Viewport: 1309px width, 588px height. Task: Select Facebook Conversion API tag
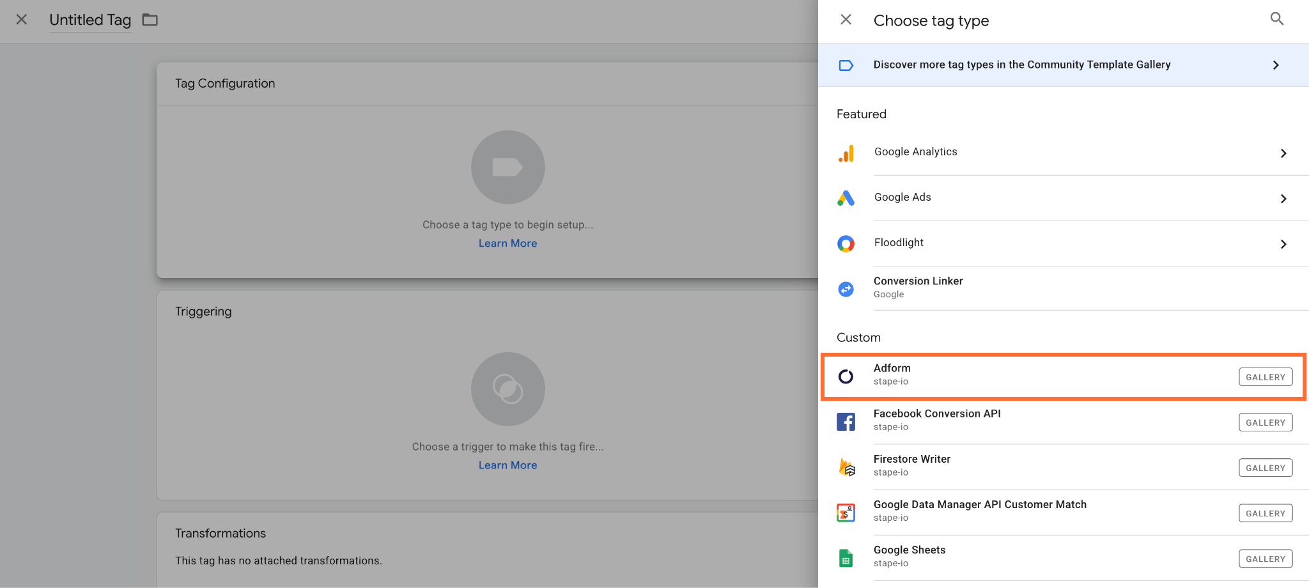click(1064, 421)
